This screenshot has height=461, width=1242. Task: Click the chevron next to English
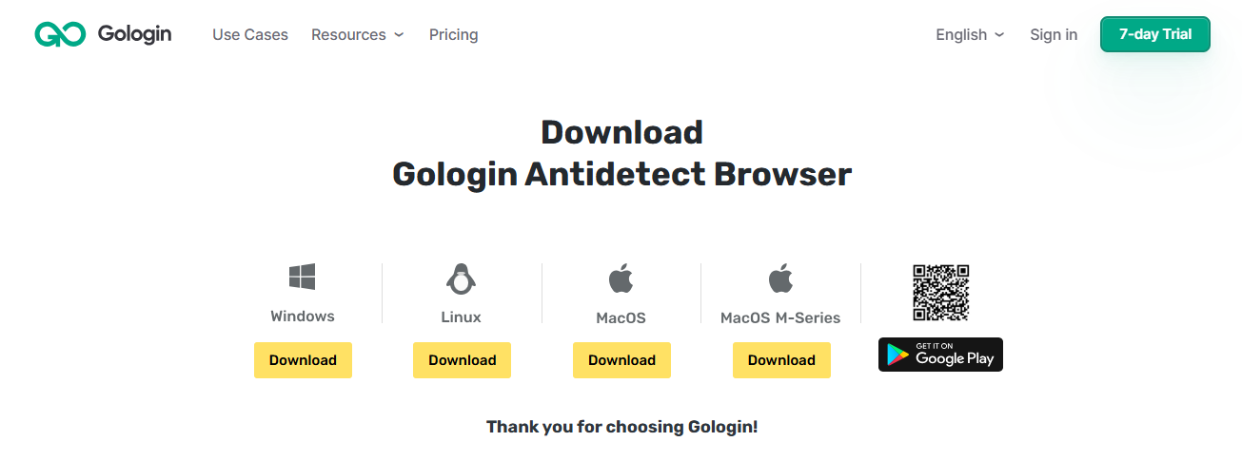click(x=999, y=35)
